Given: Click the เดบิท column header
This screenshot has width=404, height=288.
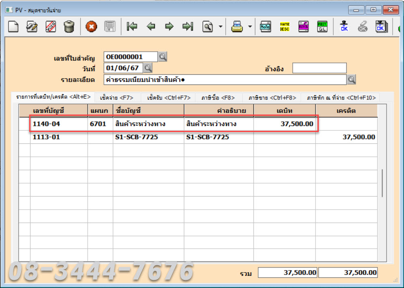Looking at the screenshot, I should click(x=285, y=111).
